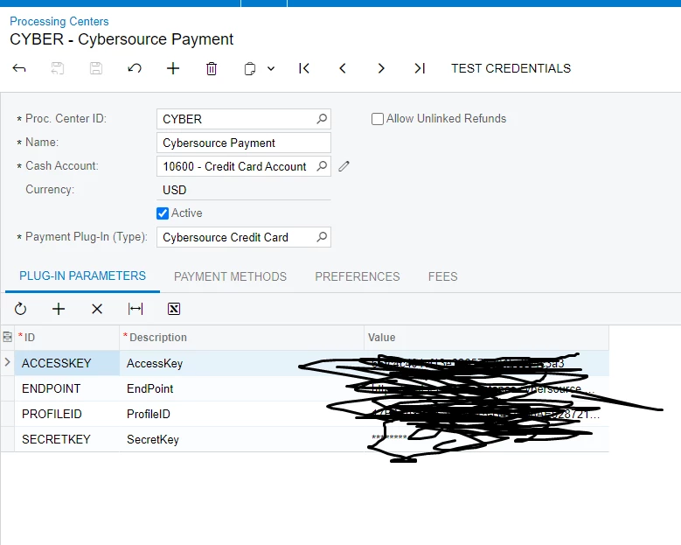Expand the ACCESSKEY row arrow
The width and height of the screenshot is (681, 545).
pyautogui.click(x=7, y=362)
